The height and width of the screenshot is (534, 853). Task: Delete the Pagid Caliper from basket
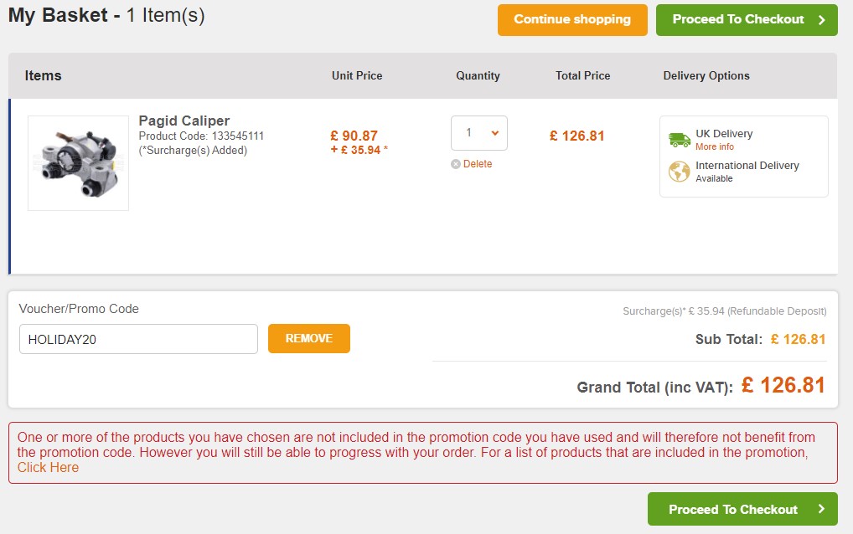[477, 164]
